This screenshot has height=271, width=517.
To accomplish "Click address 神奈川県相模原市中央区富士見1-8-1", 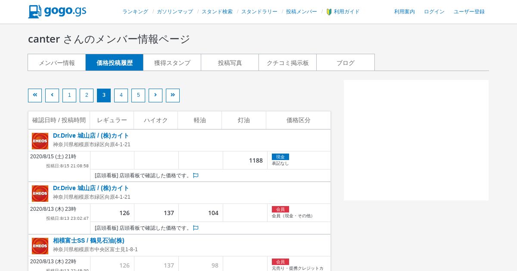I will [95, 249].
